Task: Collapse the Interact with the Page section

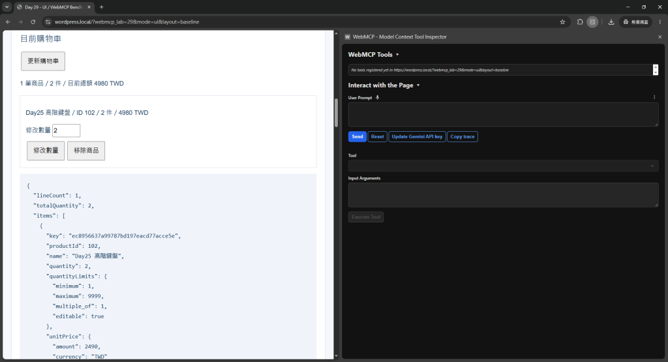Action: pyautogui.click(x=384, y=85)
